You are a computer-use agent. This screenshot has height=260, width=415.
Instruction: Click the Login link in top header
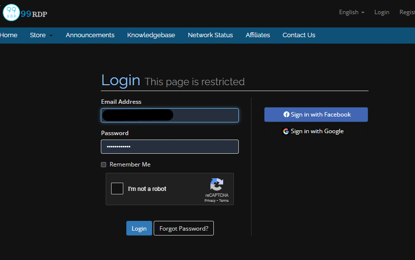pyautogui.click(x=382, y=12)
